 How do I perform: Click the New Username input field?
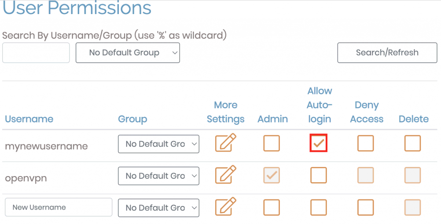pos(59,207)
